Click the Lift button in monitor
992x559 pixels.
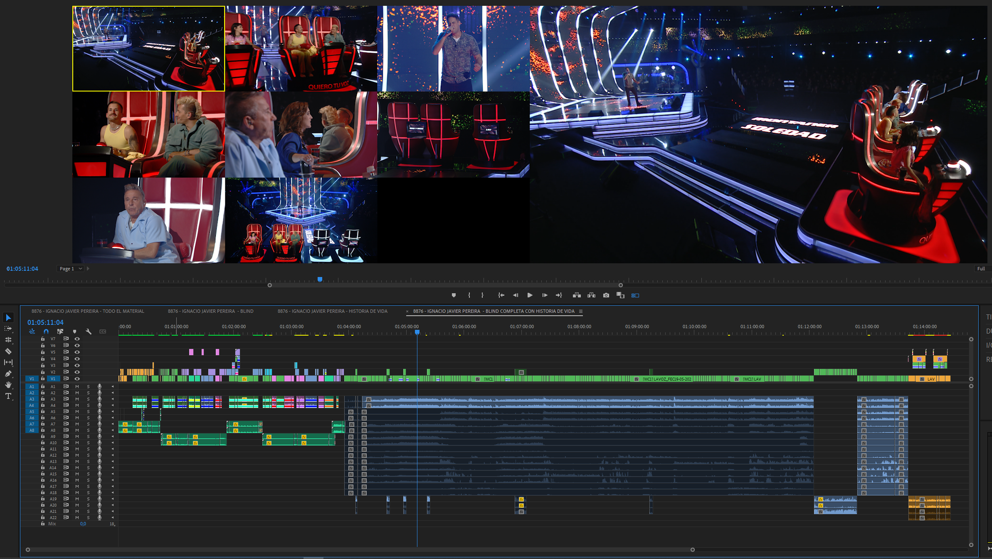[577, 295]
